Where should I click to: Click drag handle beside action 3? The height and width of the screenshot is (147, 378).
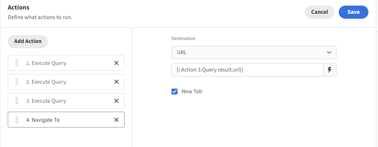(17, 101)
